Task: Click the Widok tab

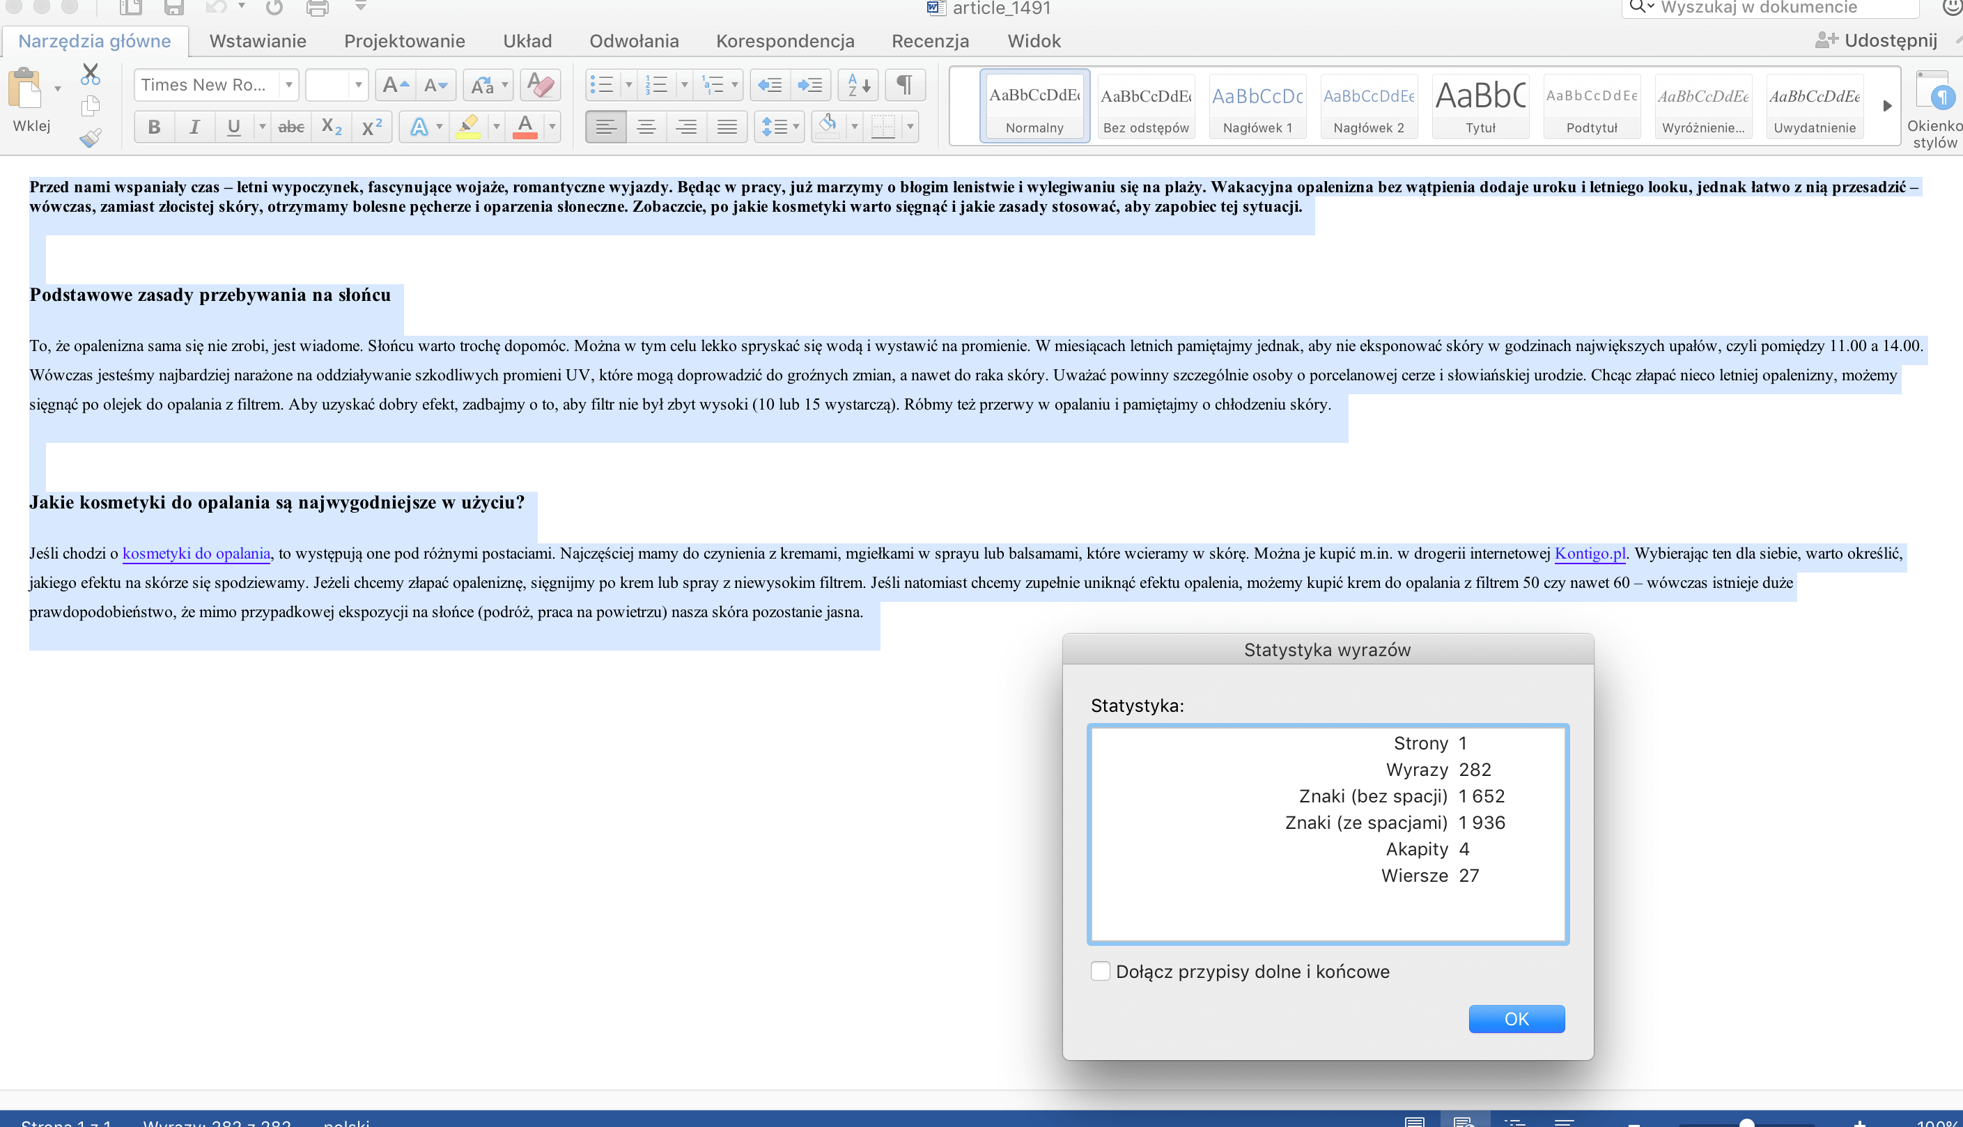Action: [x=1033, y=41]
